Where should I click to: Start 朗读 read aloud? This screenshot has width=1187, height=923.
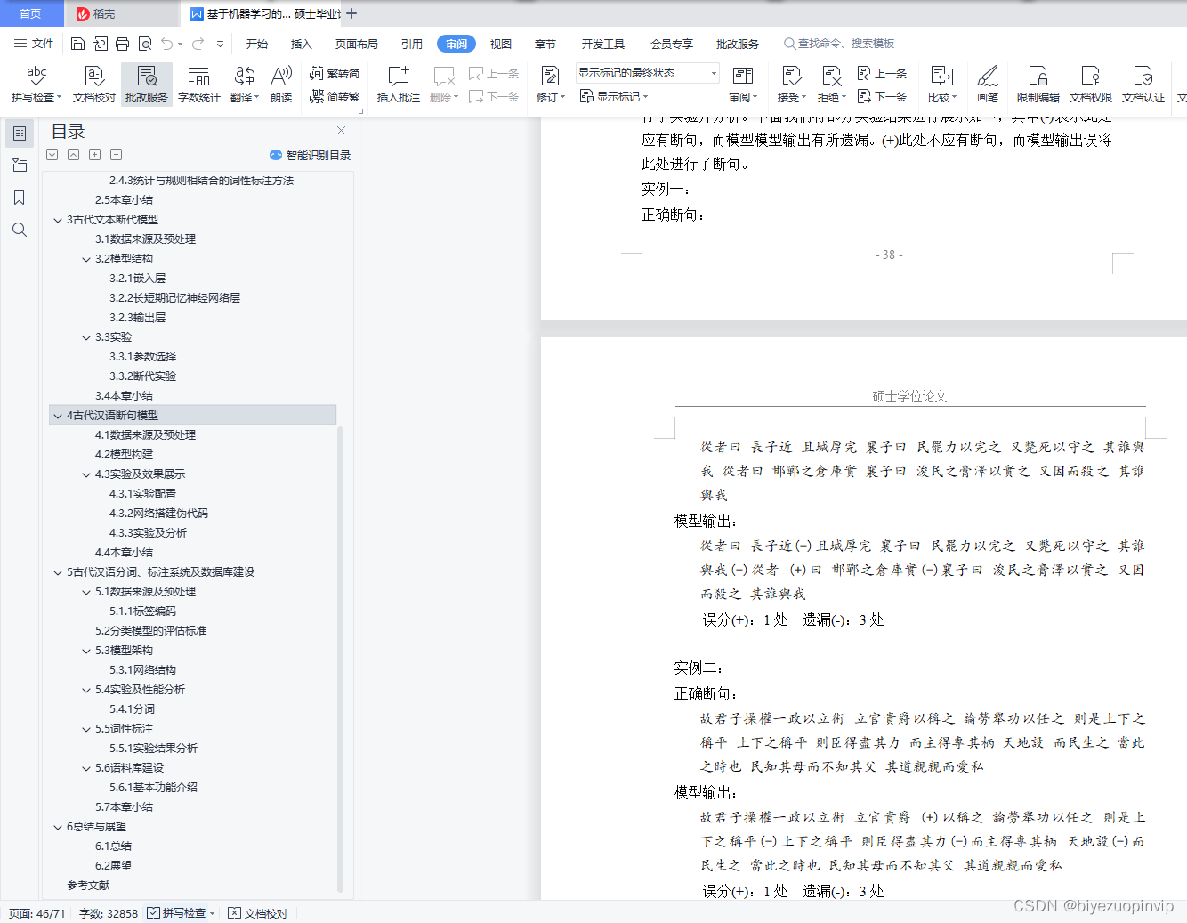281,85
